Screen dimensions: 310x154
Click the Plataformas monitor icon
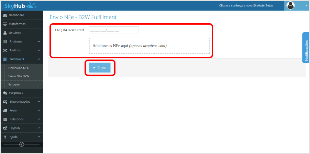coord(5,24)
